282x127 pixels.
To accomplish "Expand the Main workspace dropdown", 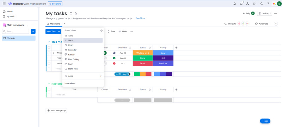I will pos(27,25).
